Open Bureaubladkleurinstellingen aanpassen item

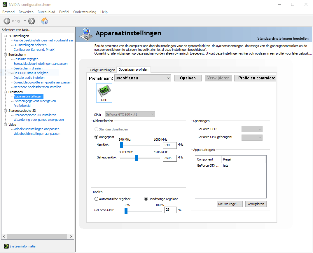click(x=41, y=64)
